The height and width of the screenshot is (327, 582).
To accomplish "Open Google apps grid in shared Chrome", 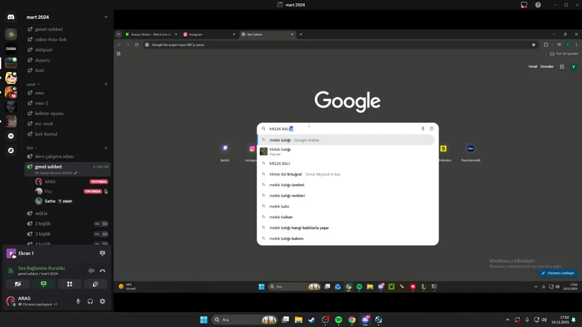I will 562,66.
